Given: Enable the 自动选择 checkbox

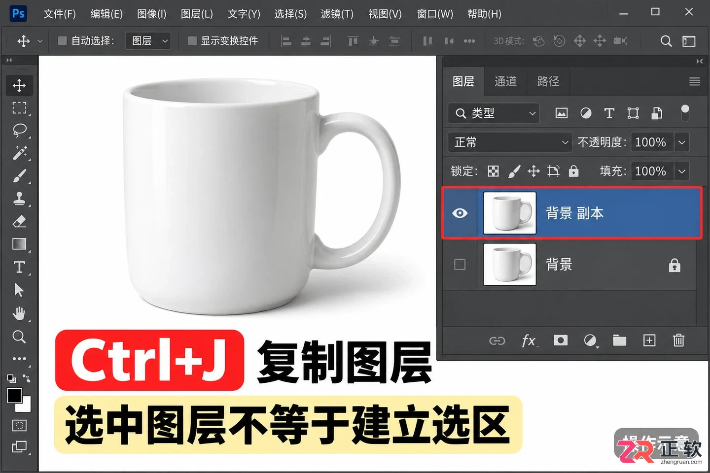Looking at the screenshot, I should [x=62, y=40].
